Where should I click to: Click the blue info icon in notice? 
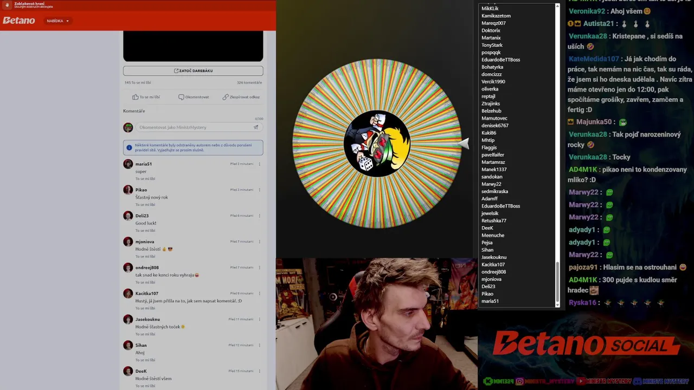click(129, 147)
